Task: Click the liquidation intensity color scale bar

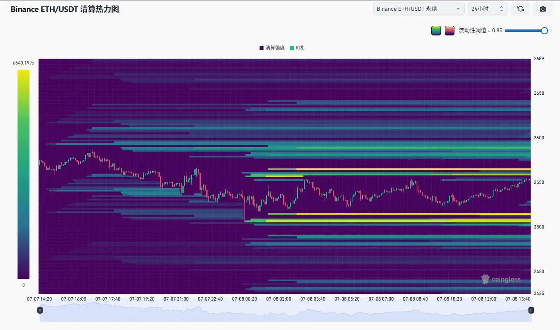Action: (x=23, y=174)
